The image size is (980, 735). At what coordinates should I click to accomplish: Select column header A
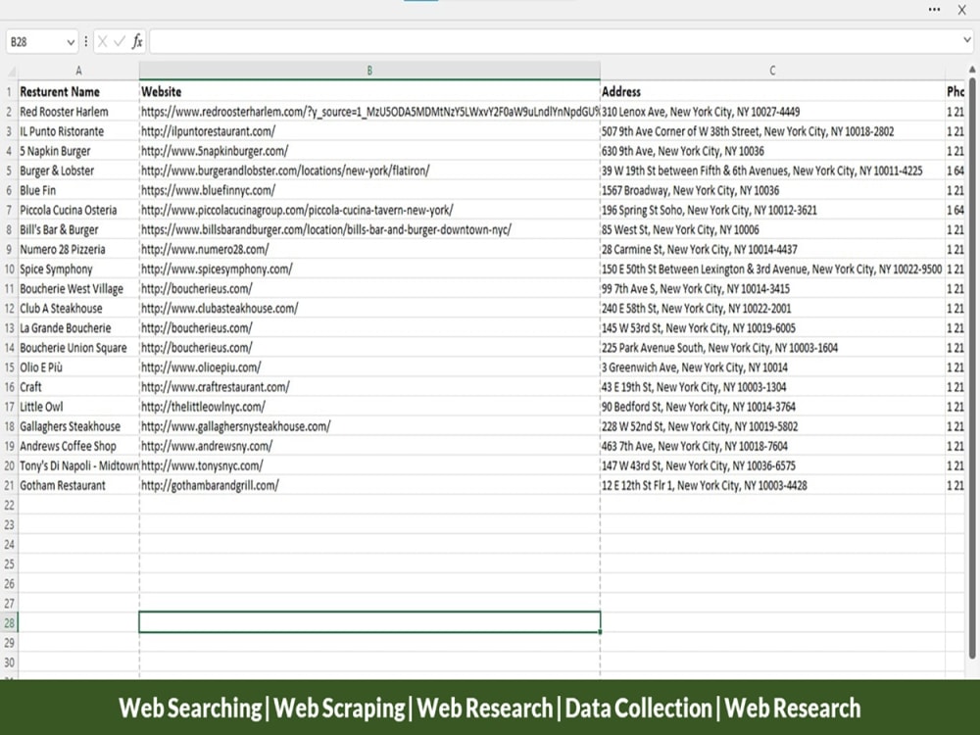77,71
